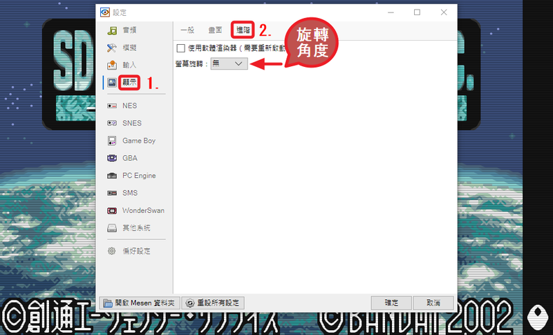Open the SMS settings page
This screenshot has height=335, width=553.
pos(130,193)
